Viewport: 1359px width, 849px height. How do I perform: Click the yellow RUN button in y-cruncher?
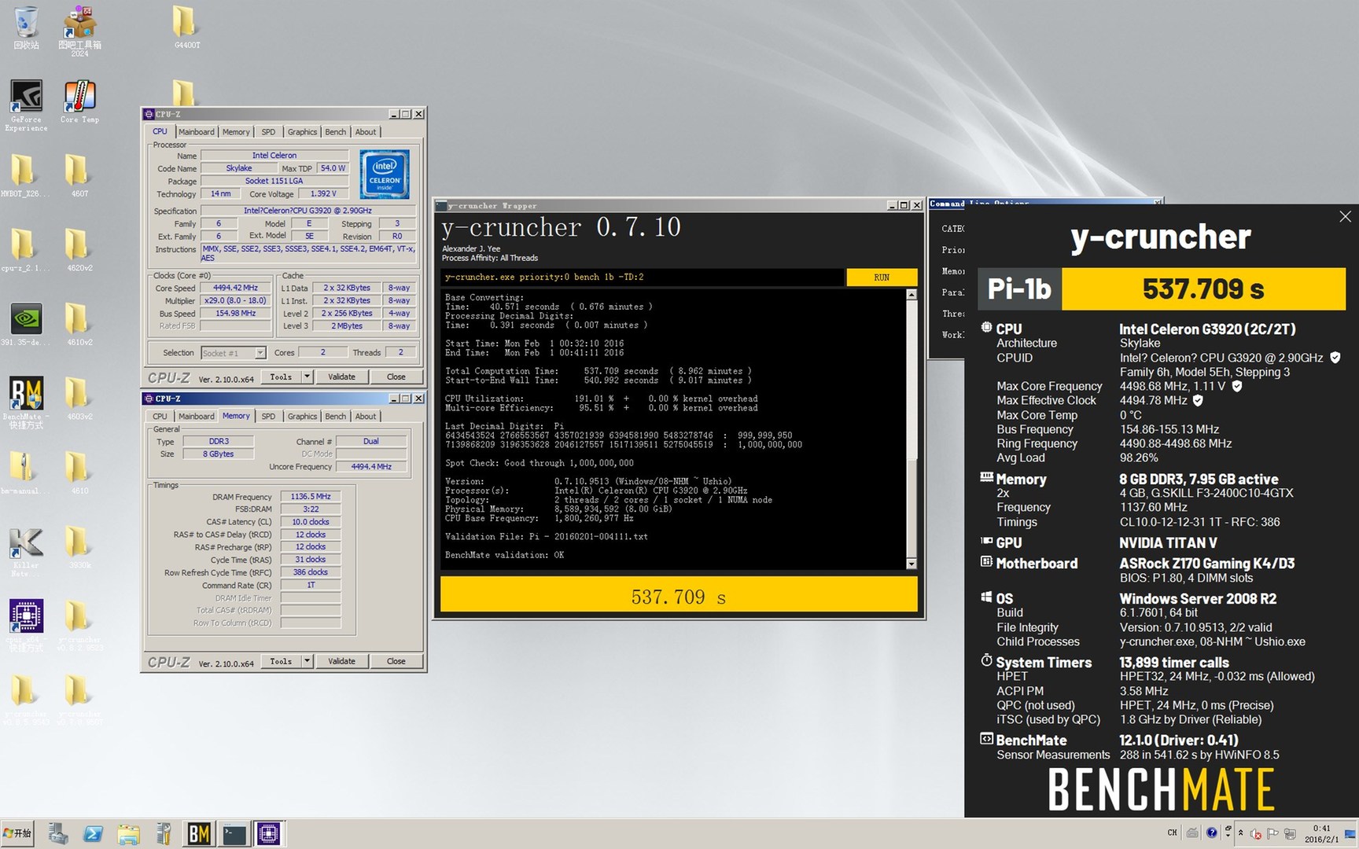coord(882,277)
